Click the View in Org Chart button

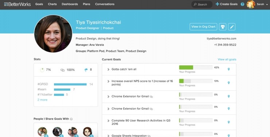pos(203,27)
